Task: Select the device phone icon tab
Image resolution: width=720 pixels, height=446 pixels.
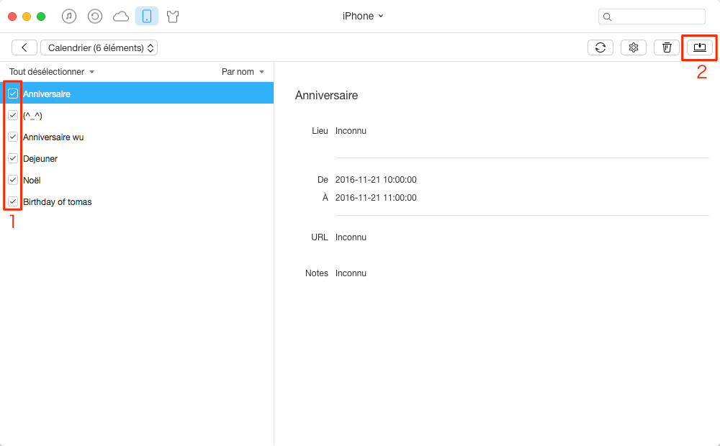Action: [x=147, y=17]
